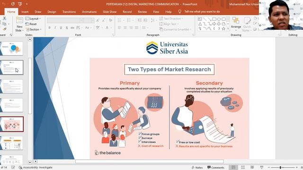Switch to Slide Sorter view icon

[x=243, y=167]
